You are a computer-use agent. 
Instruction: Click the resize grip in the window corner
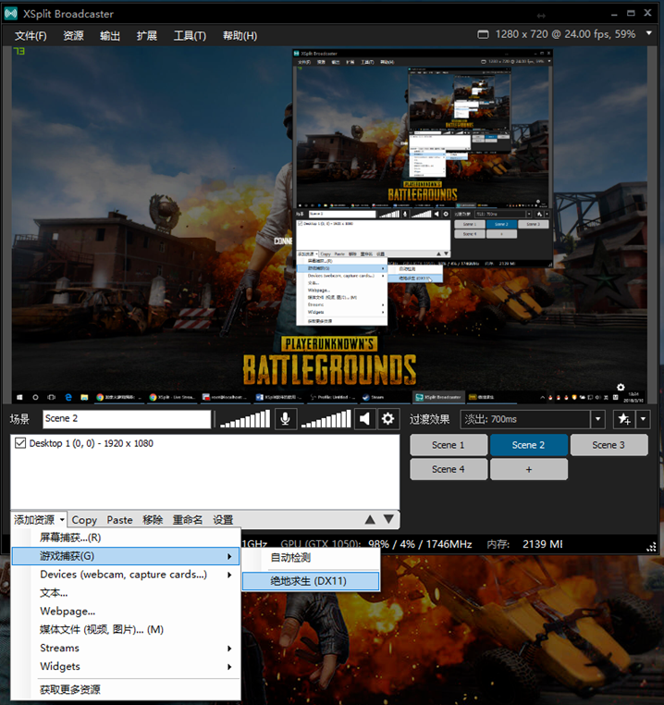tap(651, 547)
